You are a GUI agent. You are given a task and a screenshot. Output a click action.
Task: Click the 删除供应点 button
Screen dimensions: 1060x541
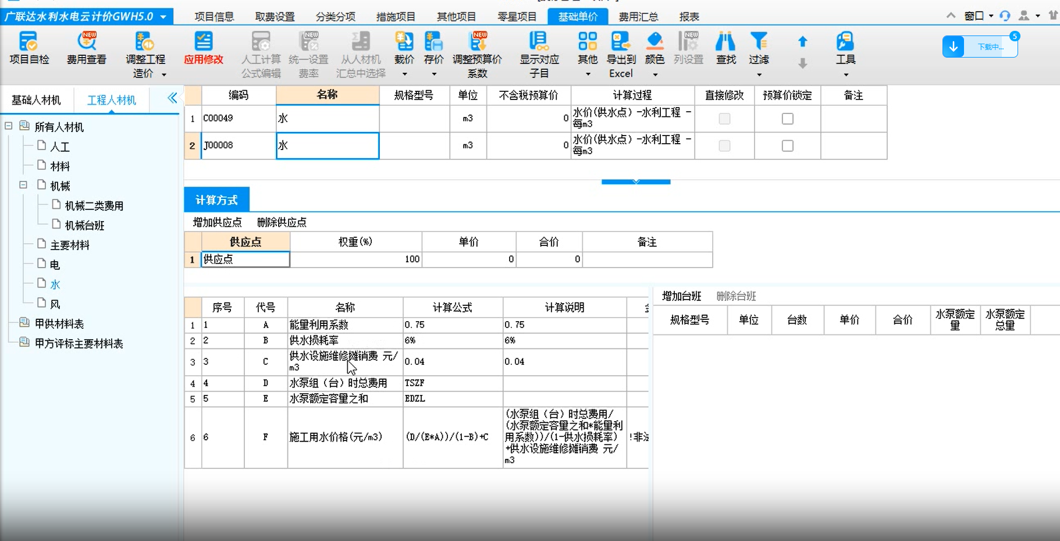point(282,222)
